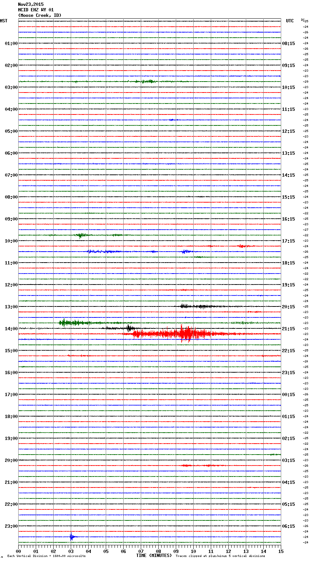
Task: Select the 17:00 MST time label
Action: point(11,395)
